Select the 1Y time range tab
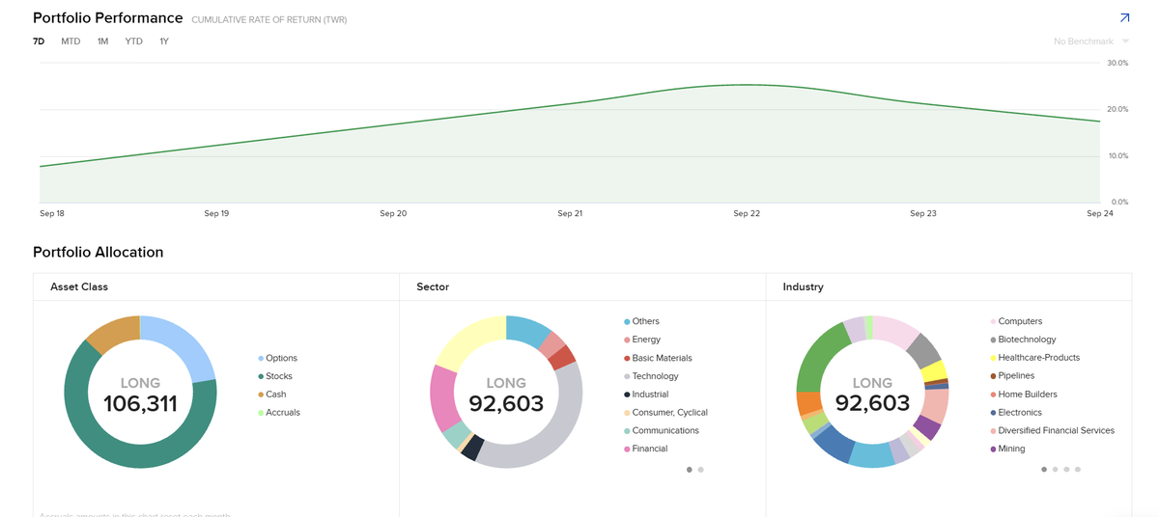Image resolution: width=1159 pixels, height=517 pixels. pos(164,41)
